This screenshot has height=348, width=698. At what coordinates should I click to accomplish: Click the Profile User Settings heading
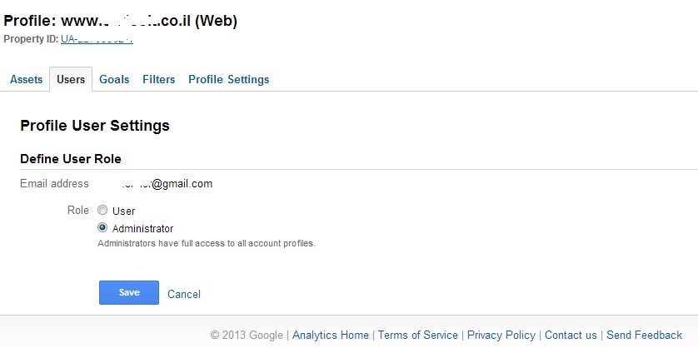(95, 126)
